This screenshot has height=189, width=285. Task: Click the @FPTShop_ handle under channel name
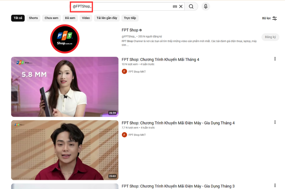point(129,37)
